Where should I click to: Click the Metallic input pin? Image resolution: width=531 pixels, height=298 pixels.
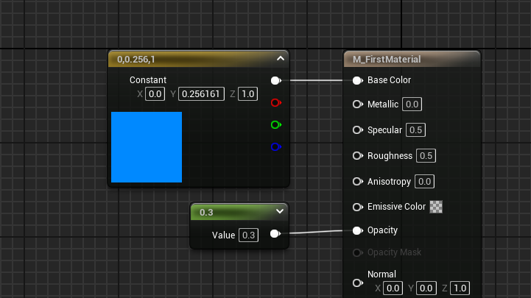click(x=358, y=104)
